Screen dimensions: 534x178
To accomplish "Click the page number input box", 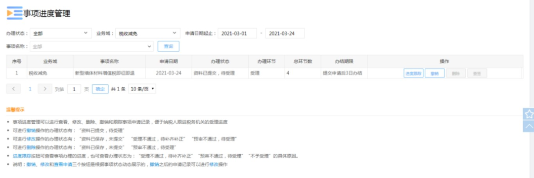I will tap(74, 89).
